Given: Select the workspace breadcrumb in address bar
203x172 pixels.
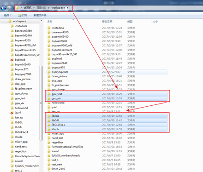Looking at the screenshot, I should click(58, 8).
